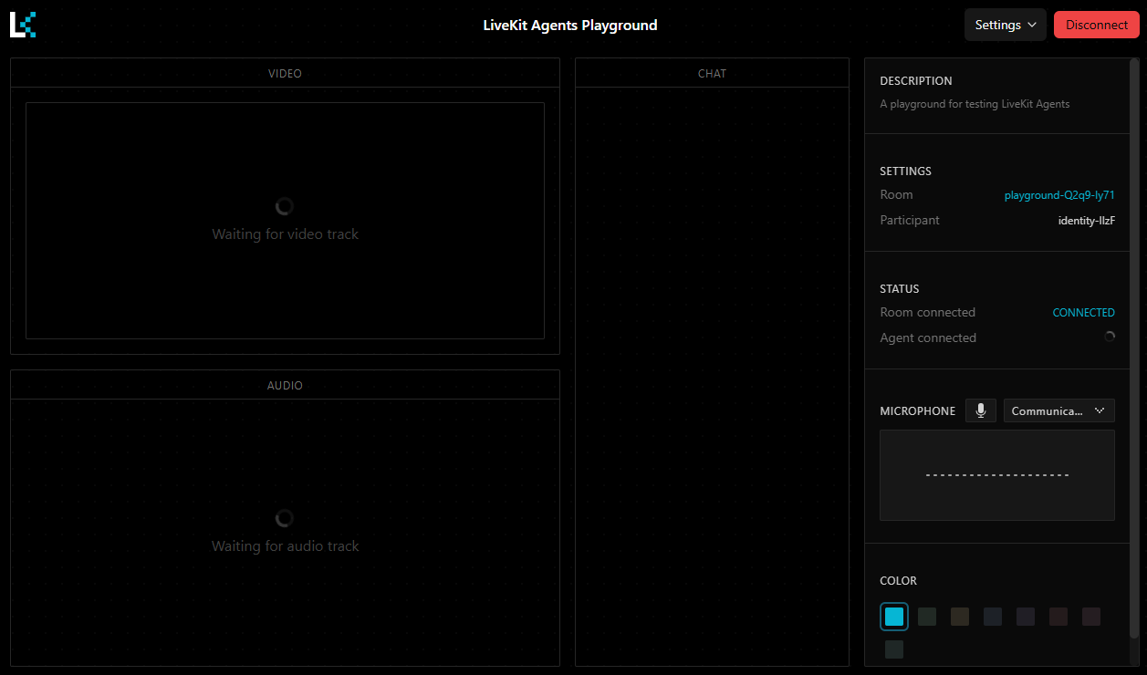
Task: Select the dark amber-brown color swatch
Action: (x=960, y=617)
